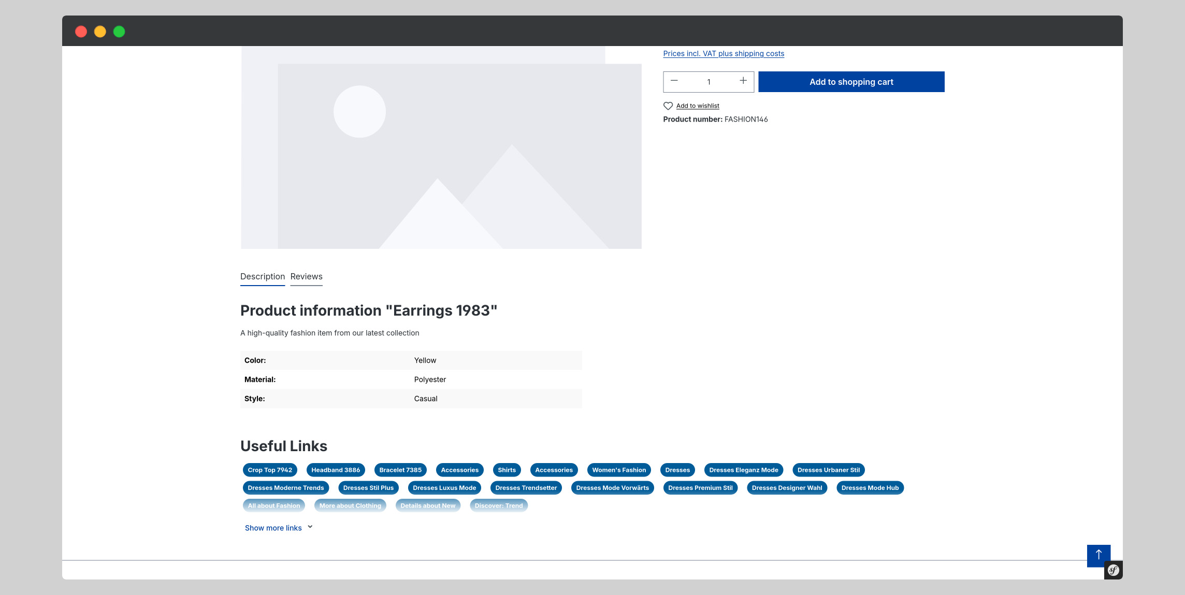Click the Dresses Eleganz Mode tag
This screenshot has height=595, width=1185.
pos(742,470)
